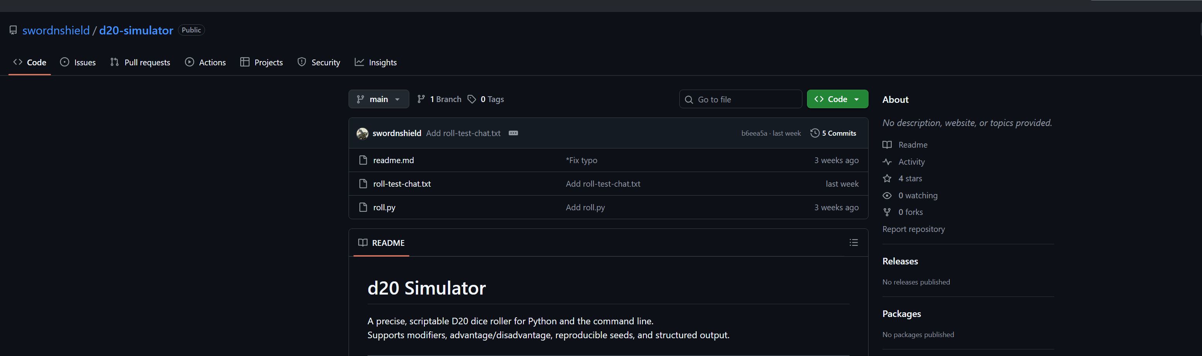Open the README book icon in sidebar
The image size is (1202, 356).
887,145
